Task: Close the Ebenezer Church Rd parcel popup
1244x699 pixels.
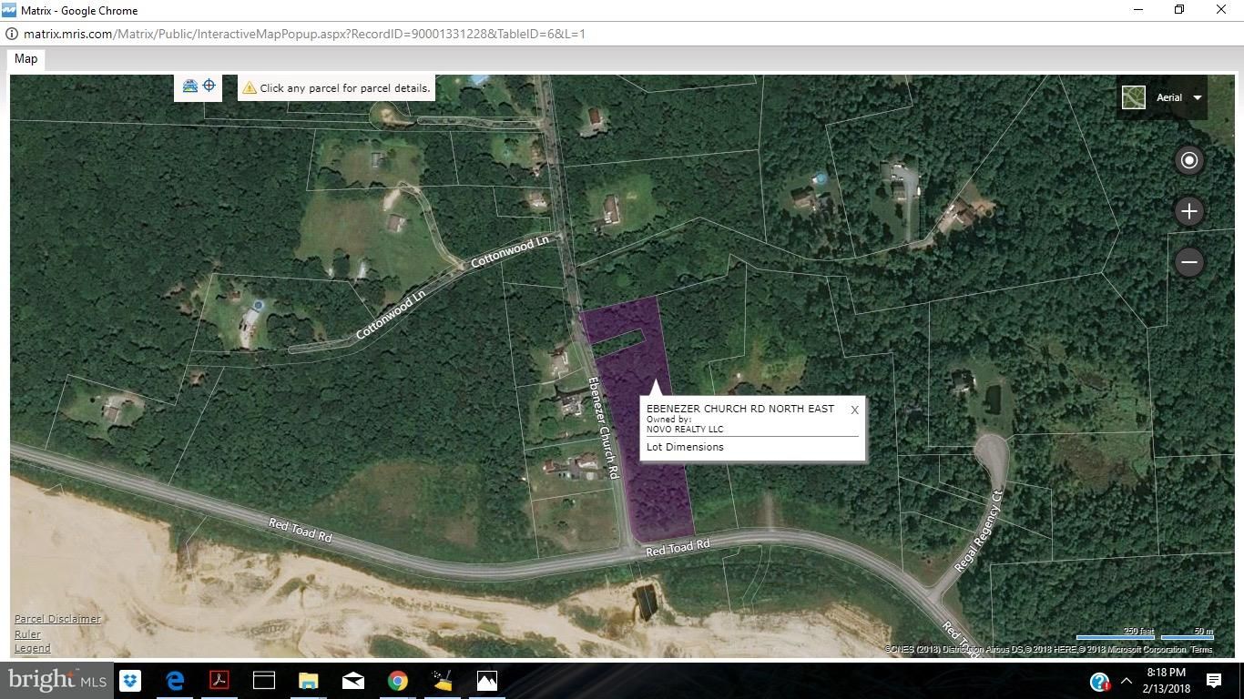Action: coord(854,410)
